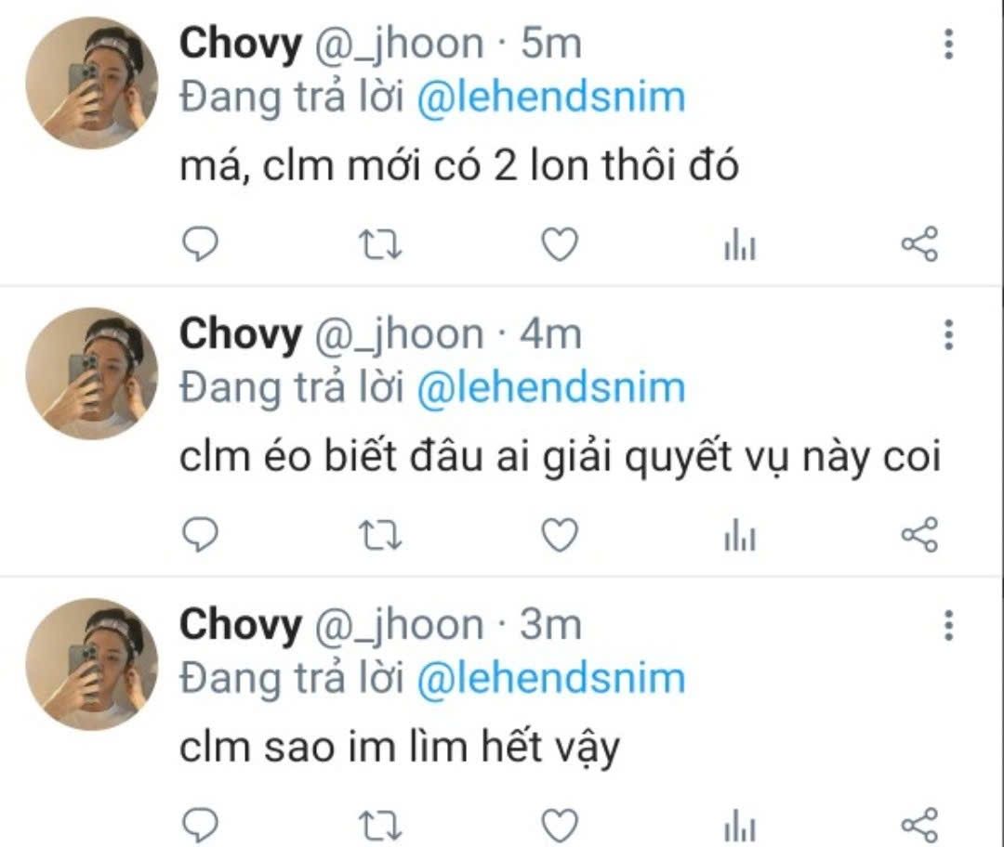Open Chovy's avatar on the first tweet

(x=91, y=84)
